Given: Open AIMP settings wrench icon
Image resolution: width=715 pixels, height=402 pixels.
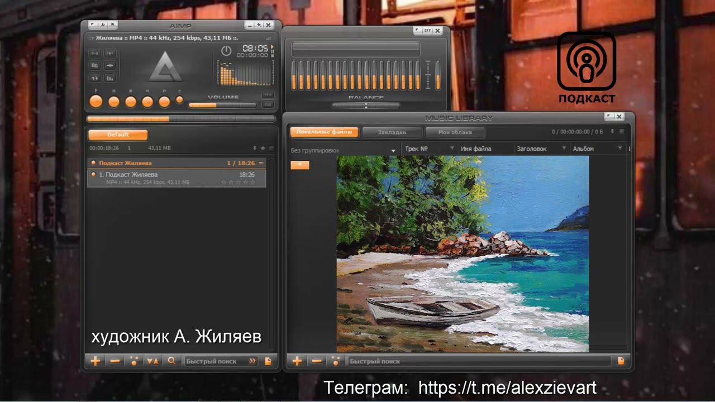Looking at the screenshot, I should coord(102,25).
